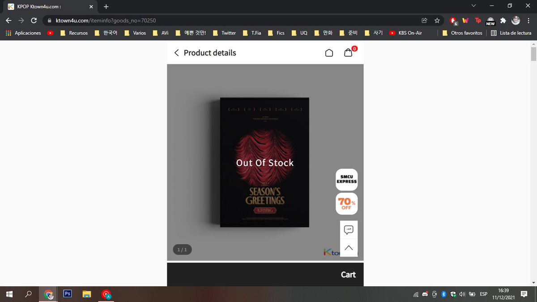Open UQ bookmark folder

pyautogui.click(x=299, y=33)
